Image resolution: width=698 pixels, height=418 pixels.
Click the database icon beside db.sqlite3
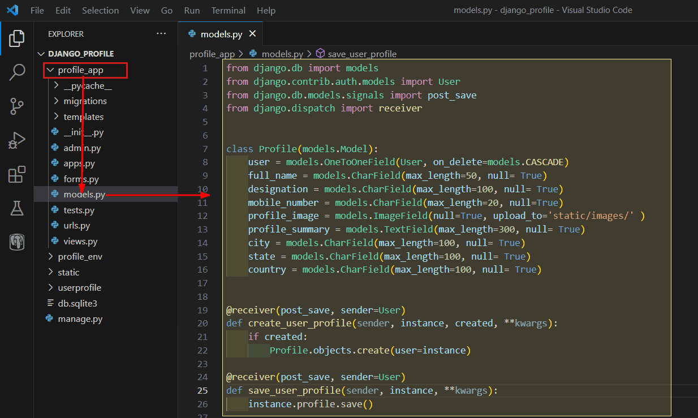pyautogui.click(x=50, y=303)
